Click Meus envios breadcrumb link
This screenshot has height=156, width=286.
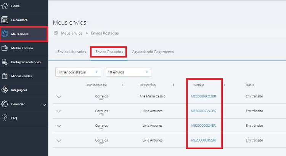click(72, 33)
